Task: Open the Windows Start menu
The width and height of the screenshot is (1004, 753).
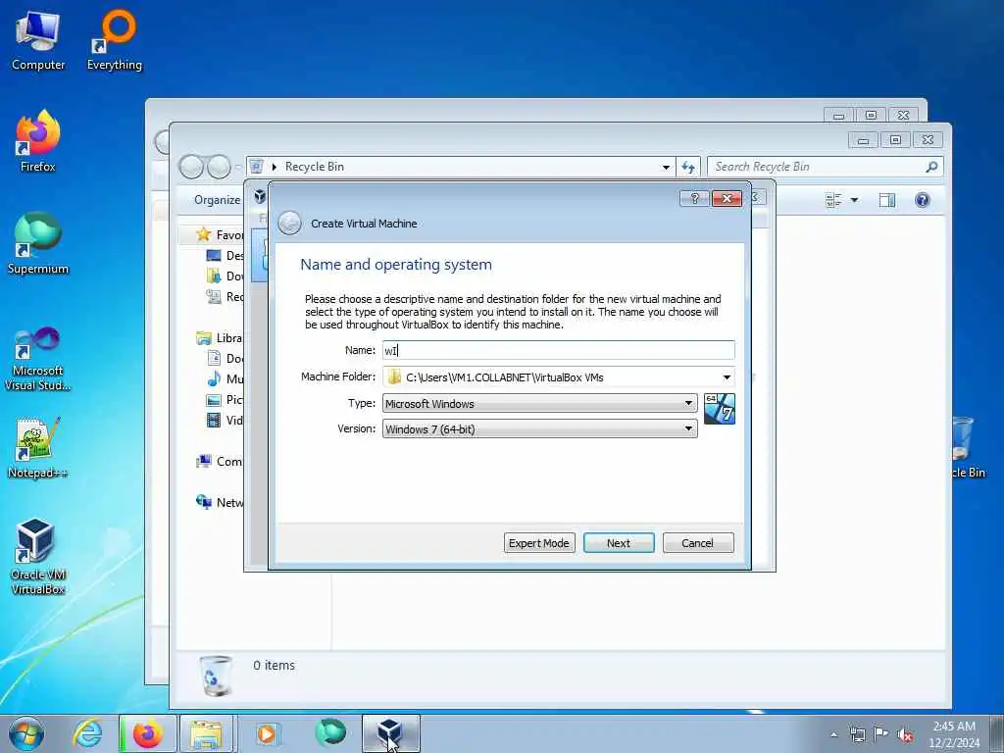Action: tap(26, 733)
